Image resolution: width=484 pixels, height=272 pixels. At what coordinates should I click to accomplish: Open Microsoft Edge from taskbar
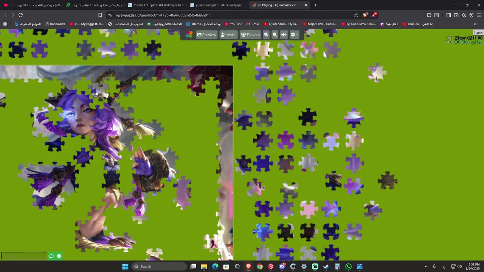[x=215, y=266]
